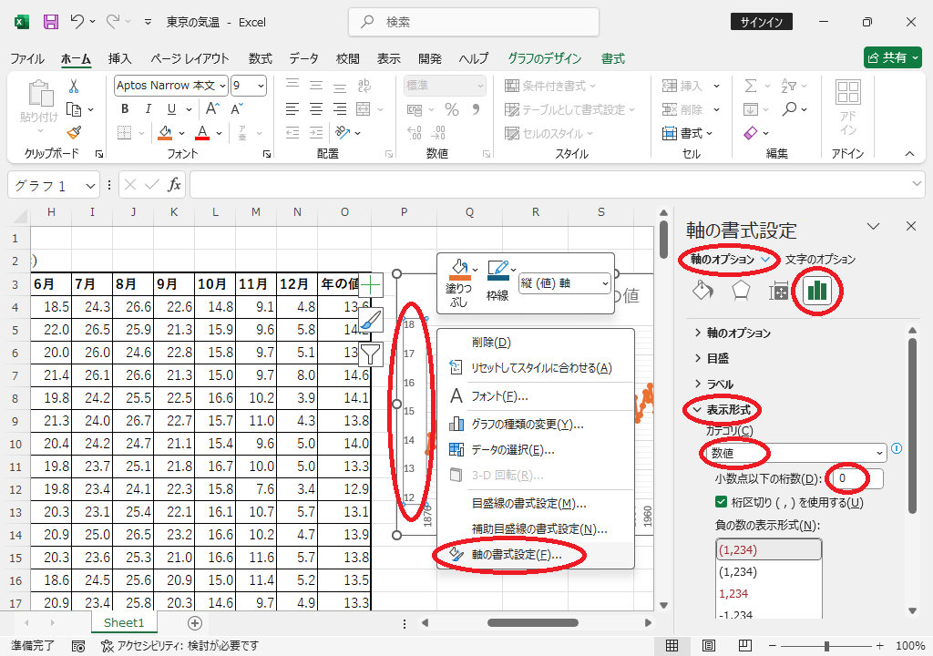The image size is (933, 656).
Task: Click the 検索 search box
Action: [x=474, y=22]
